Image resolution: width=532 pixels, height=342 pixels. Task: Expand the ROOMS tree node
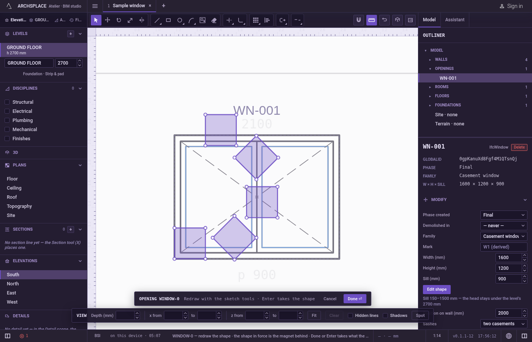[430, 87]
